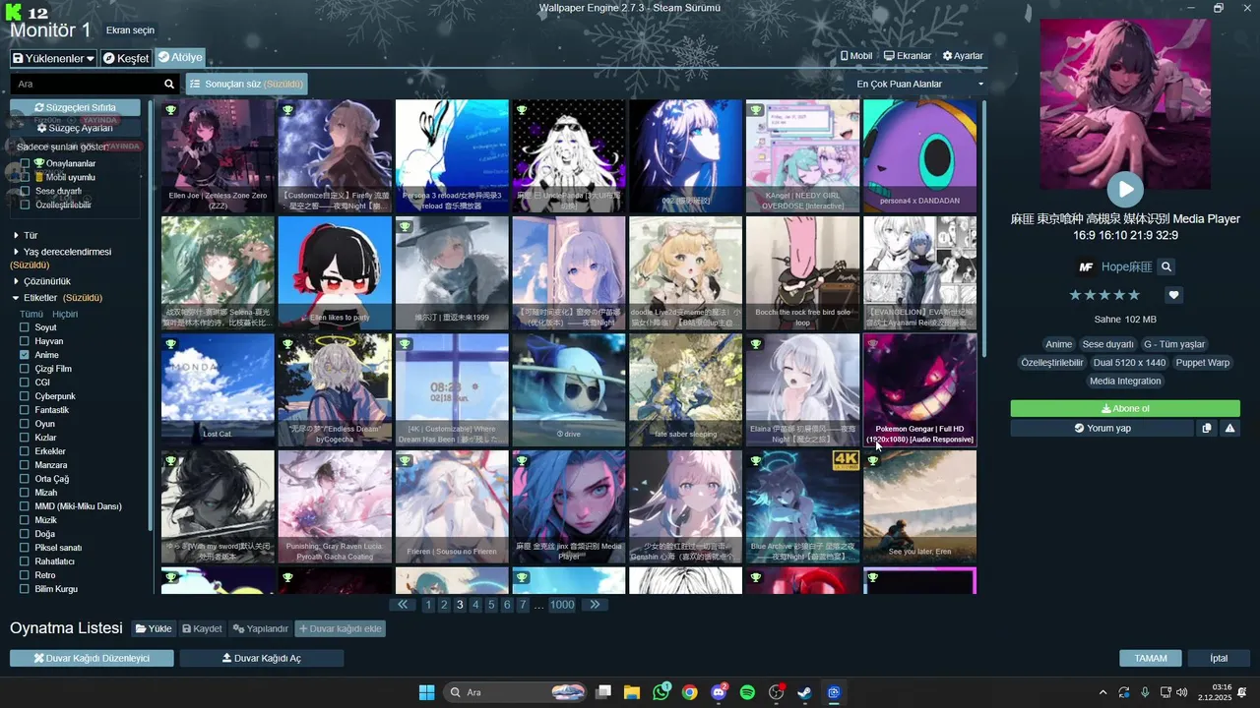This screenshot has width=1260, height=708.
Task: Rate wallpaper with the third star
Action: 1104,295
